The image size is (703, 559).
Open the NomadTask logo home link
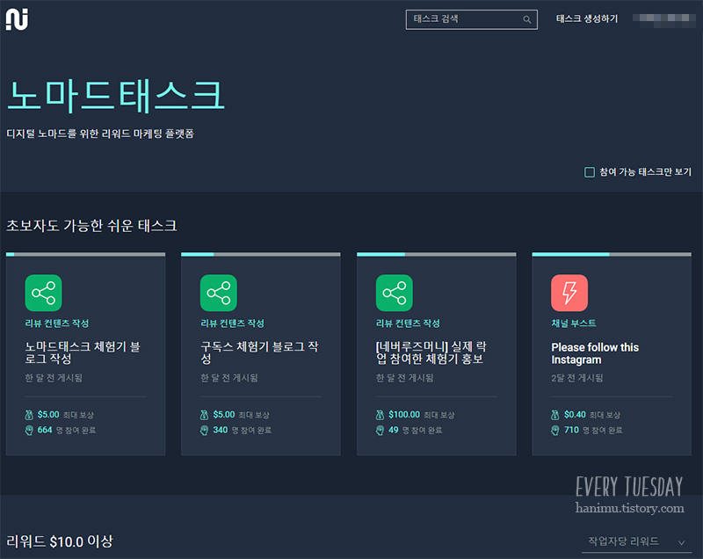[17, 19]
